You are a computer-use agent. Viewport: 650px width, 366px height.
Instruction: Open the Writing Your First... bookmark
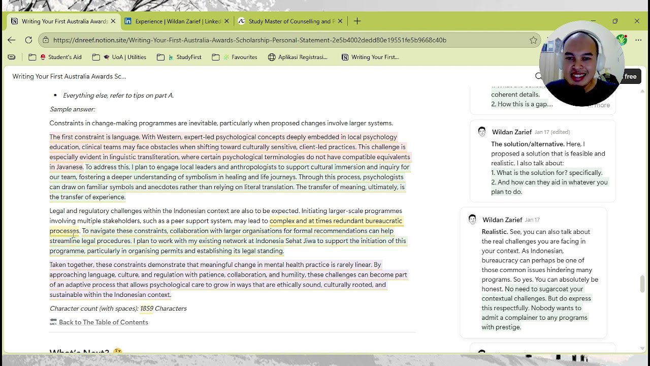370,57
